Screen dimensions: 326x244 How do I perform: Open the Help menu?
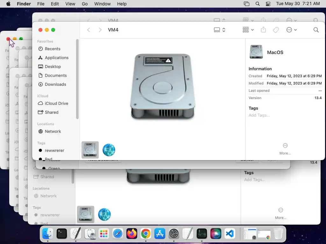coord(122,4)
